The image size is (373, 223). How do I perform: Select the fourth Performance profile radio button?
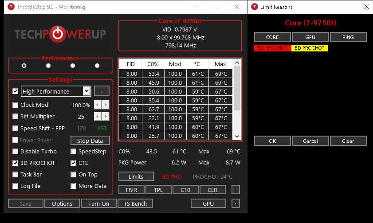pyautogui.click(x=97, y=66)
